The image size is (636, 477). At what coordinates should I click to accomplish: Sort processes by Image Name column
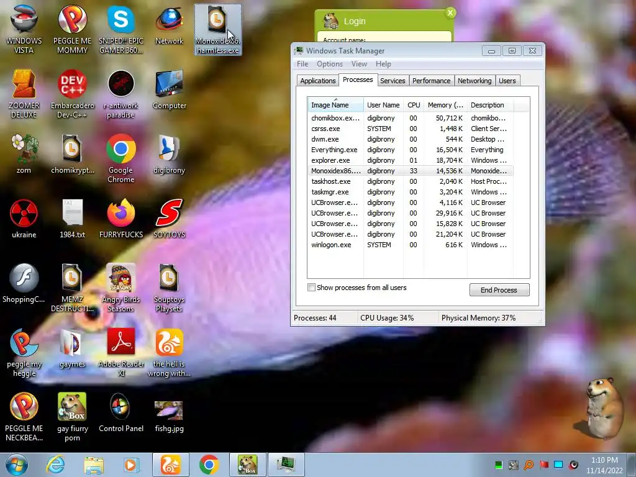(335, 105)
